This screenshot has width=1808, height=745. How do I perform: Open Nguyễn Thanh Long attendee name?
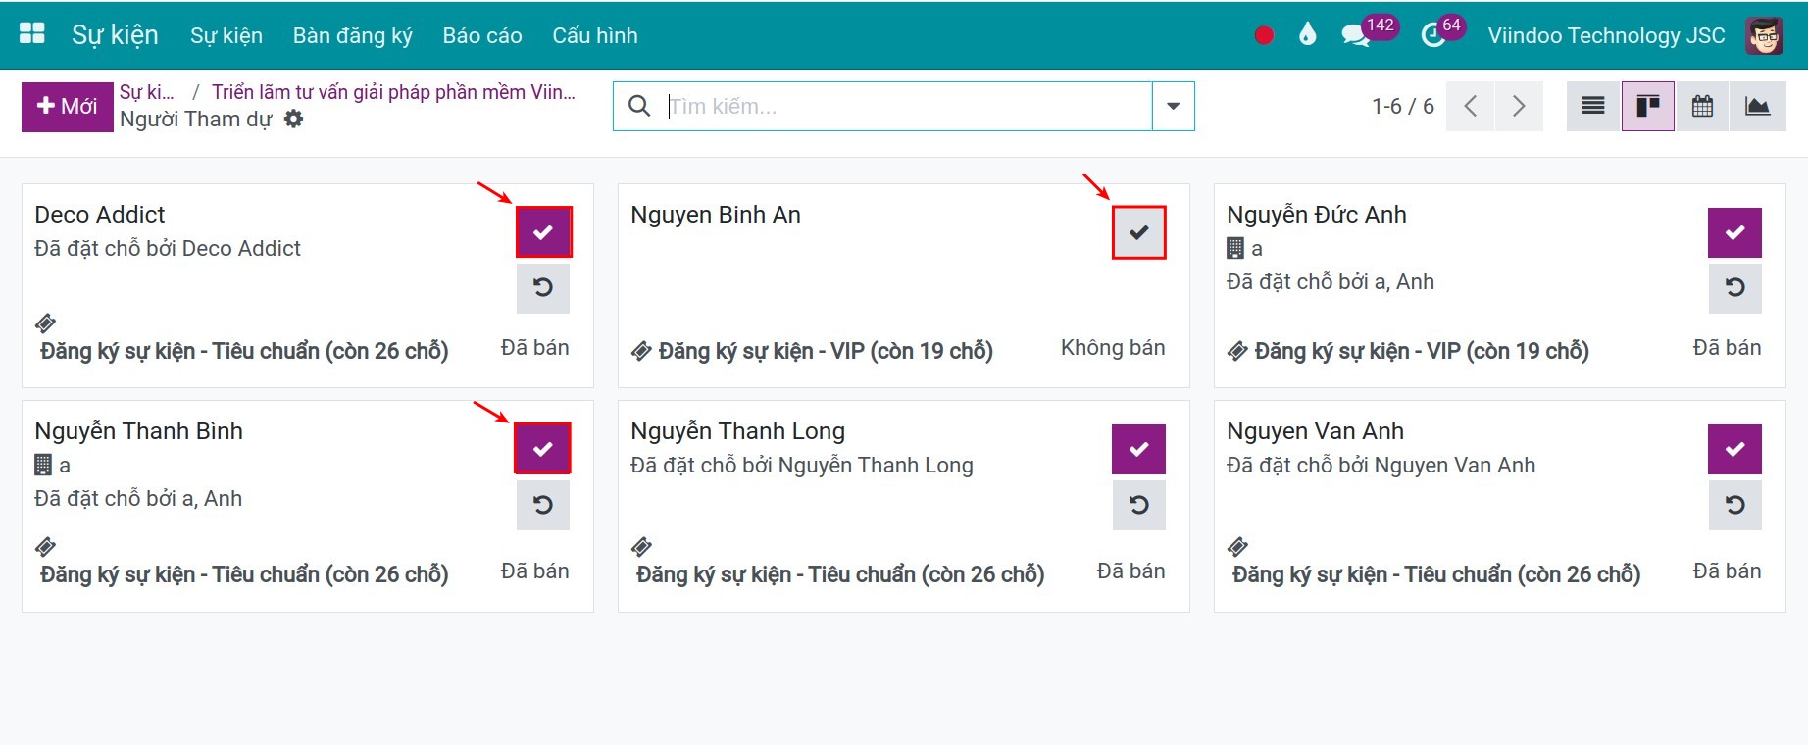point(737,430)
